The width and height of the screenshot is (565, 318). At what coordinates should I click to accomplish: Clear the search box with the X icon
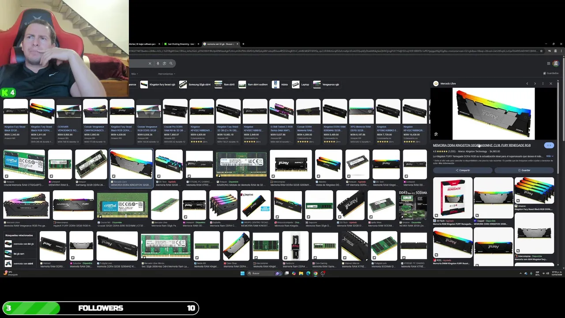click(x=150, y=63)
